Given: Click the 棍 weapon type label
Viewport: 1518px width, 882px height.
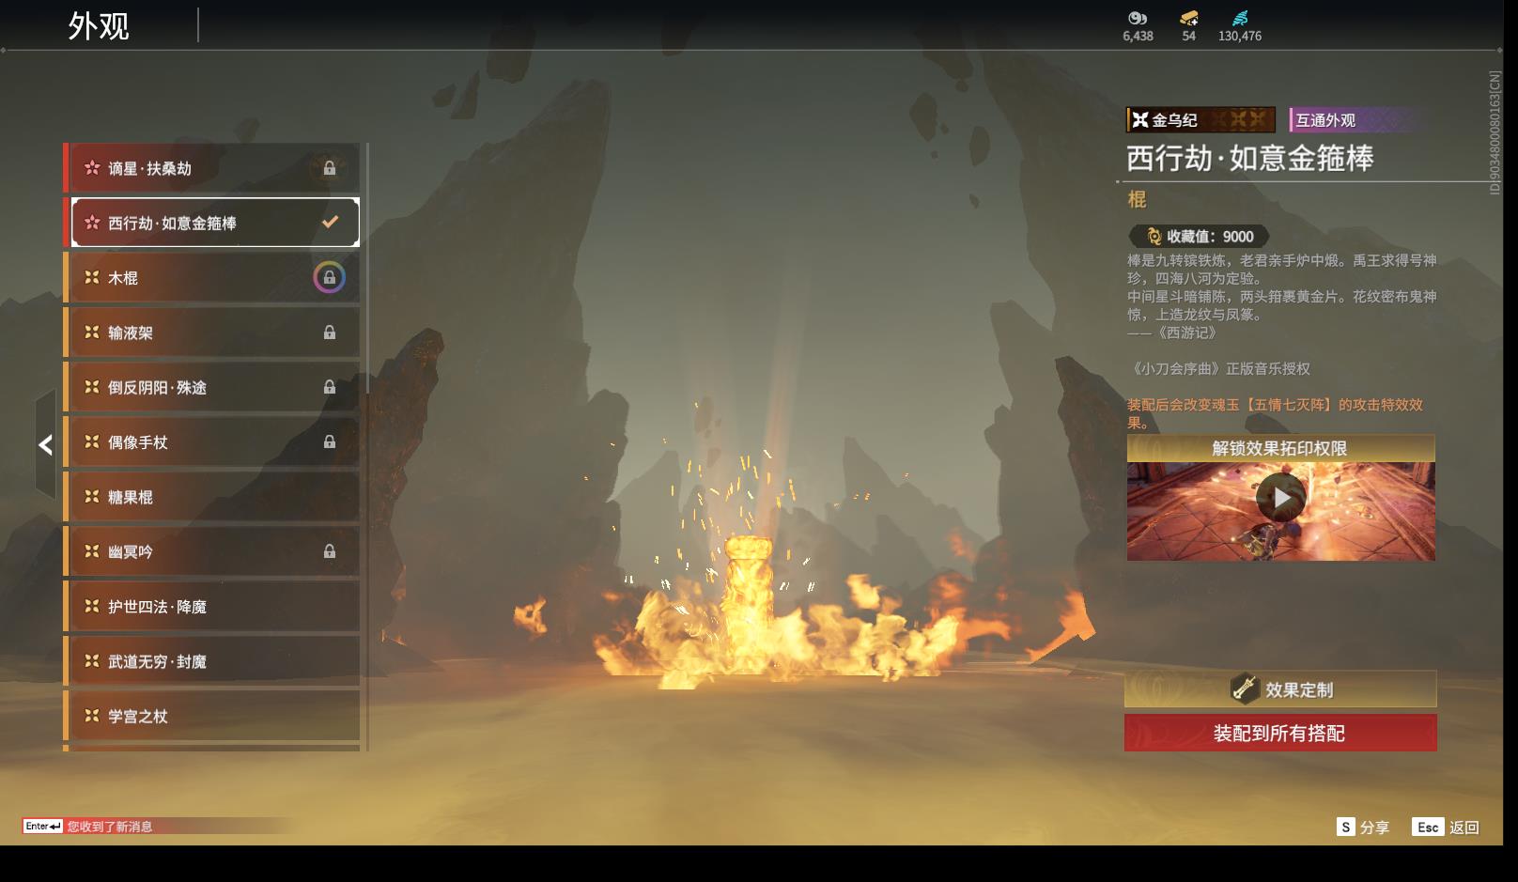Looking at the screenshot, I should coord(1137,199).
